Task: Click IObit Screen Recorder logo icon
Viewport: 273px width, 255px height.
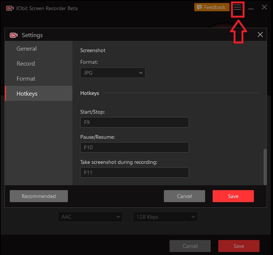Action: coord(10,8)
